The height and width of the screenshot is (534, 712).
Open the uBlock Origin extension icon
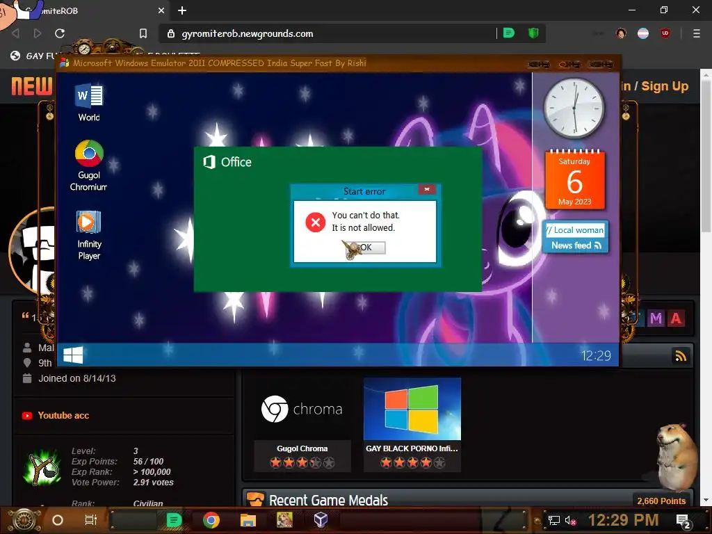(665, 33)
